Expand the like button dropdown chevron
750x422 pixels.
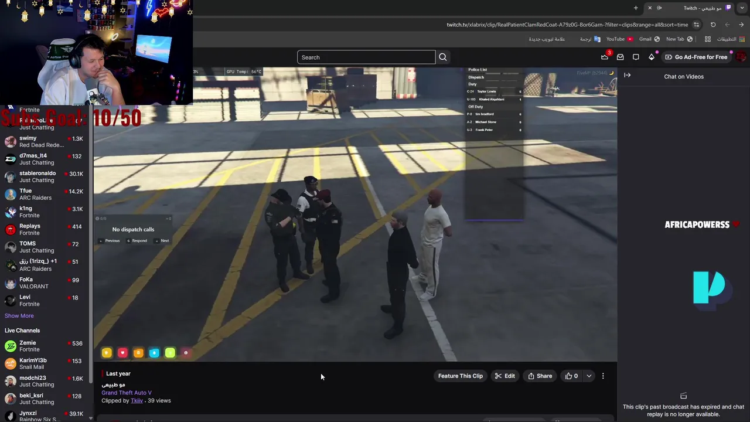pos(589,376)
